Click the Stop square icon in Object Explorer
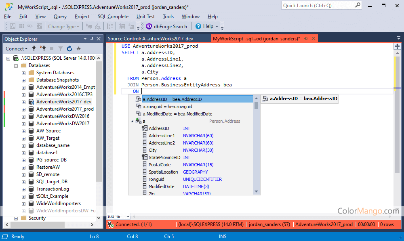 52,48
